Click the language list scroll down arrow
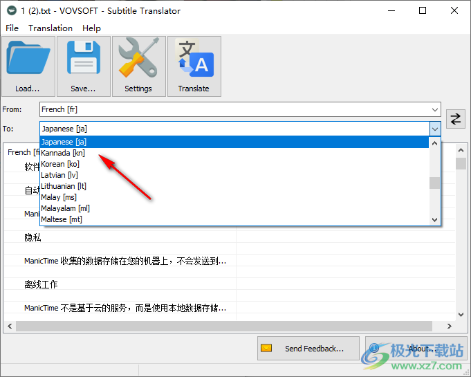The height and width of the screenshot is (377, 471). coord(434,219)
